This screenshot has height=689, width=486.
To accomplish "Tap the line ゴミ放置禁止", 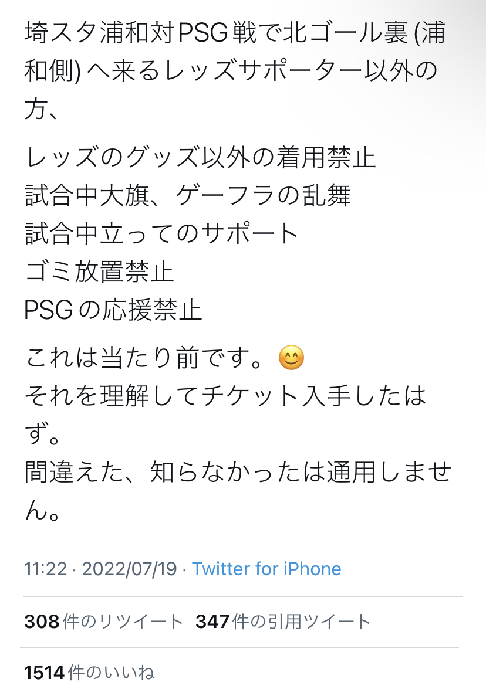I will [x=99, y=271].
